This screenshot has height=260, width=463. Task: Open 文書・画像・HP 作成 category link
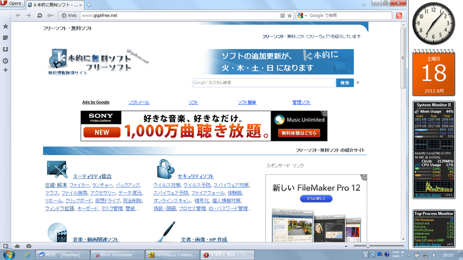[x=204, y=239]
